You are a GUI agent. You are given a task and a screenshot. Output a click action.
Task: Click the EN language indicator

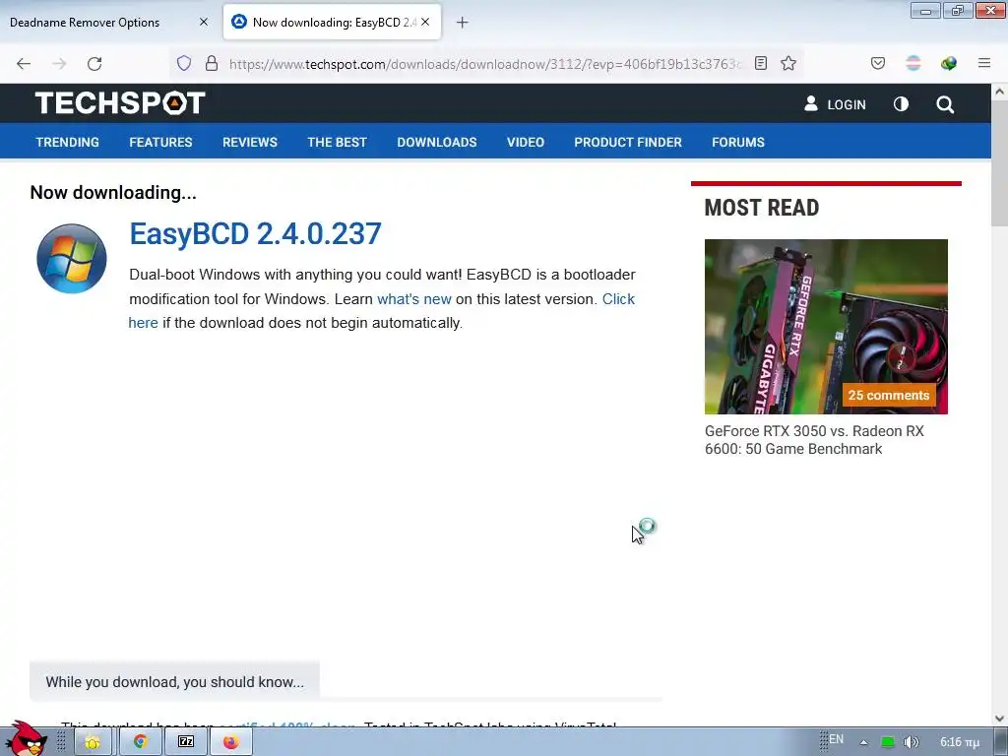tap(836, 739)
